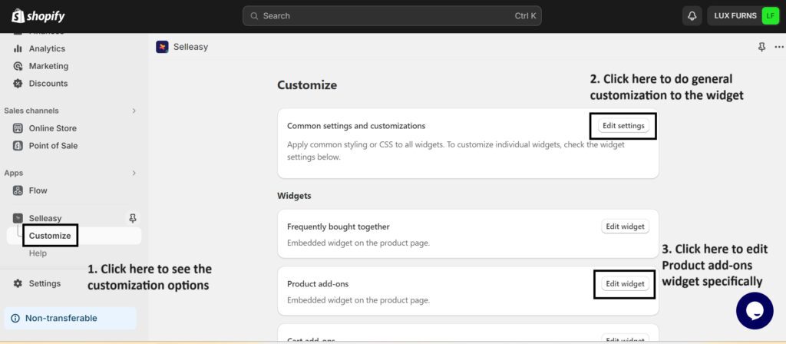Open the three-dot more actions menu
This screenshot has height=344, width=786.
point(779,47)
